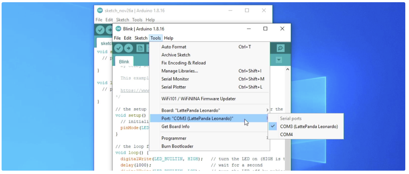Screen dimensions: 409x174
Task: Click scroll up arrow in Blink editor
Action: pos(288,69)
